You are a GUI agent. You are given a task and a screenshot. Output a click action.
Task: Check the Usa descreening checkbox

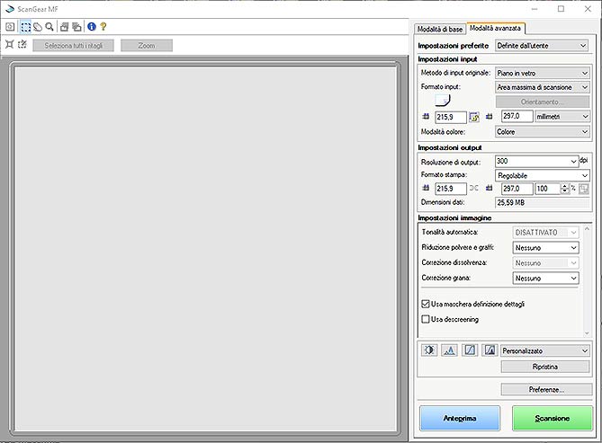click(x=427, y=319)
